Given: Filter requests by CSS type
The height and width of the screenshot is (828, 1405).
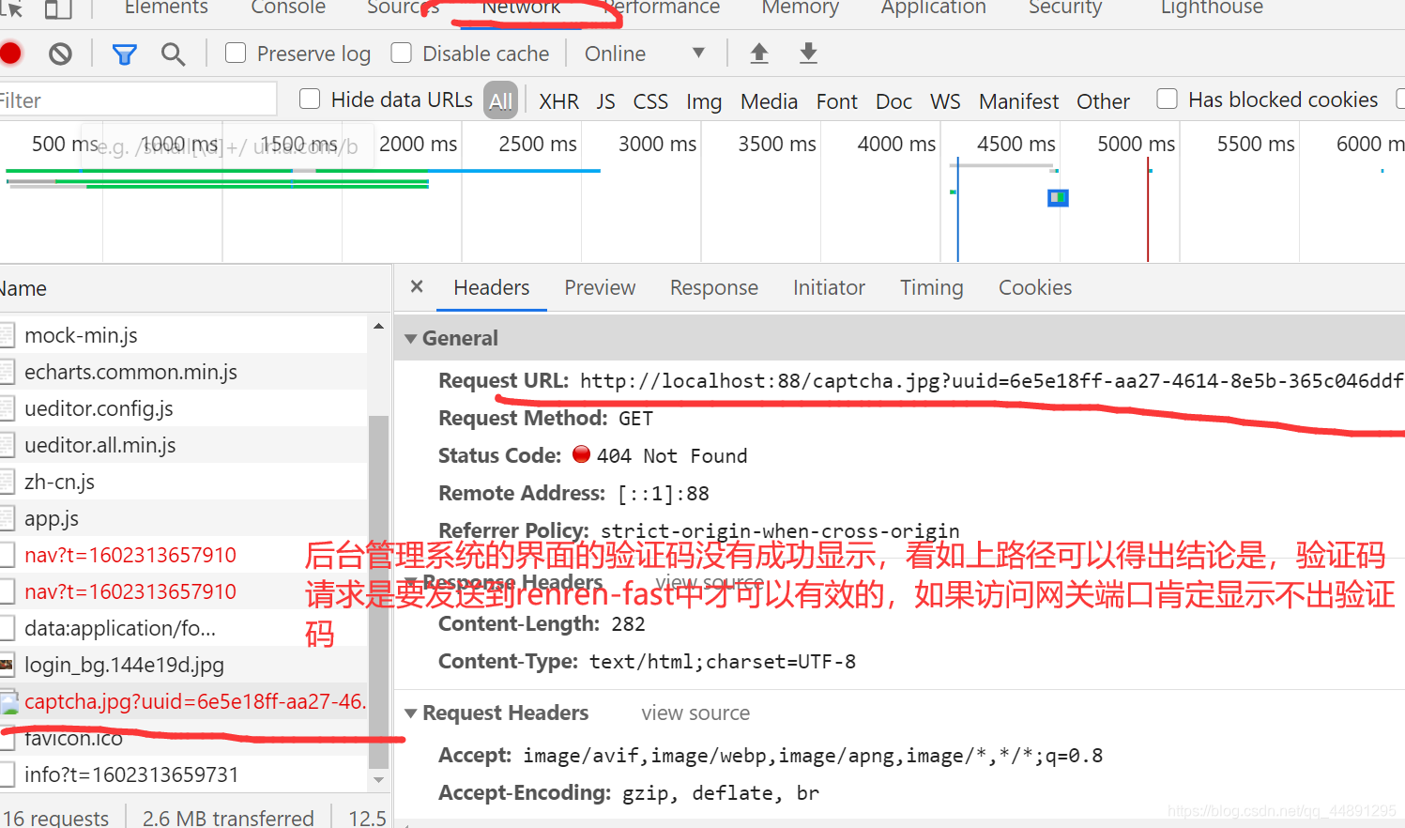Looking at the screenshot, I should click(x=650, y=101).
